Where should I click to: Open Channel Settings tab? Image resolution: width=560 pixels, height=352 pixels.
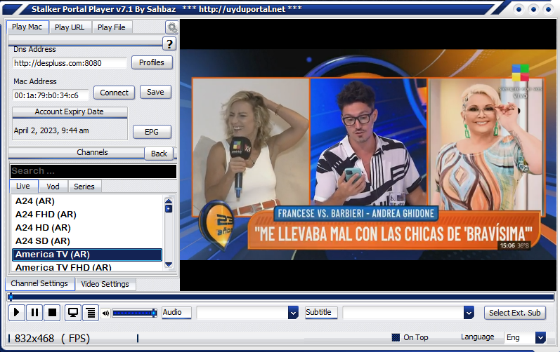[39, 283]
